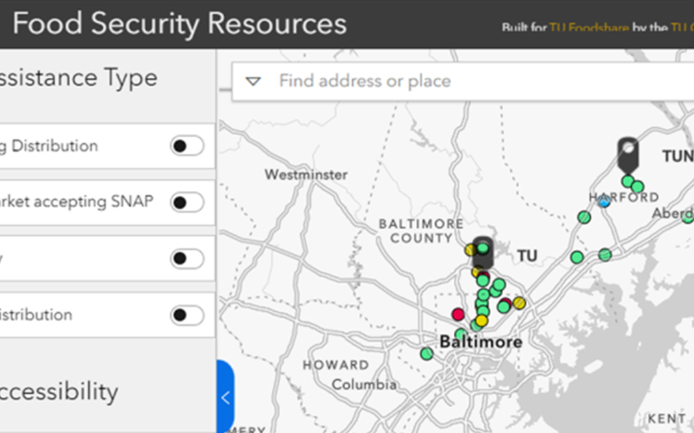Click the yellow dot left of TU pin
Viewport: 694px width, 433px height.
point(470,250)
